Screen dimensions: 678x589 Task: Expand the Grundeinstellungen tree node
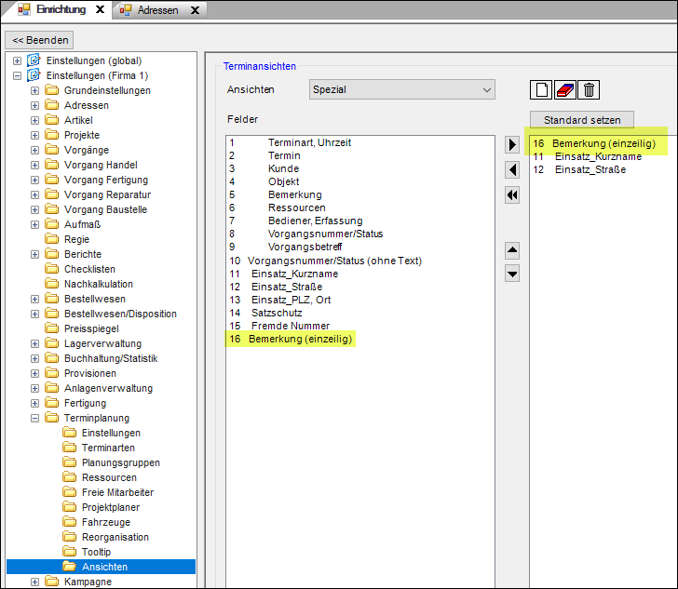tap(35, 90)
